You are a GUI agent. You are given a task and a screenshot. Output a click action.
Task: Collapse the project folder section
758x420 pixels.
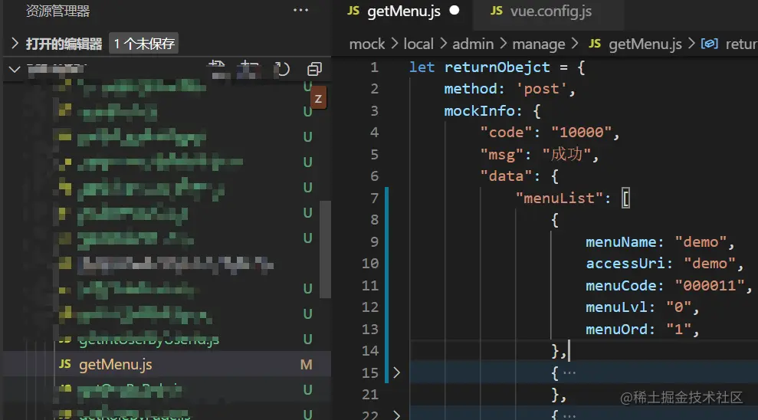(x=15, y=69)
